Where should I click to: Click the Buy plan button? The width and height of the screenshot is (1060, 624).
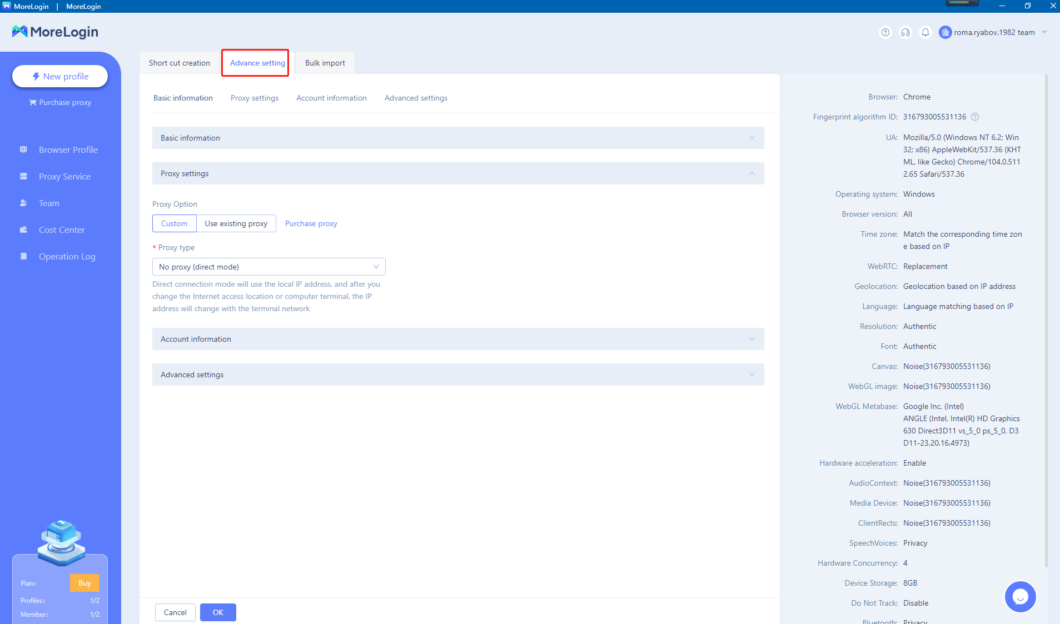pos(84,583)
